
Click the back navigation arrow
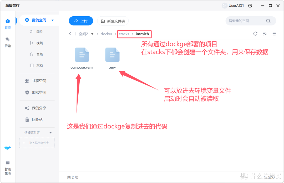[70, 34]
